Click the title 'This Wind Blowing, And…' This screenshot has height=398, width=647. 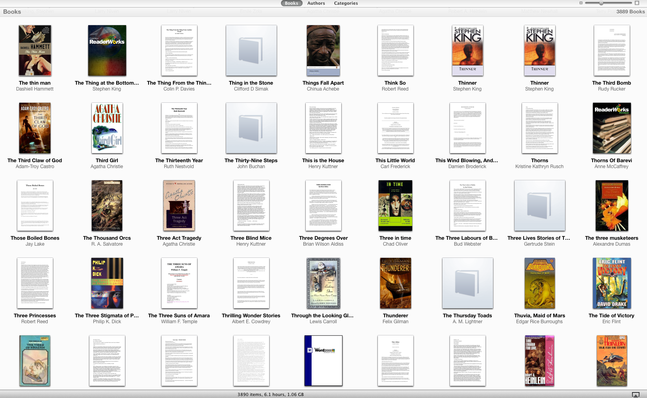click(x=467, y=161)
